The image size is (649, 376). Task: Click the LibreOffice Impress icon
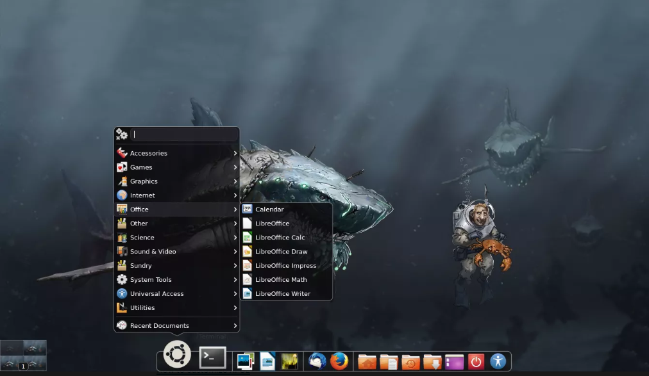pyautogui.click(x=247, y=265)
